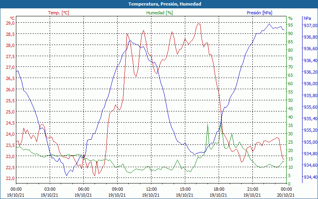Click green humidity axis value '55'
This screenshot has width=318, height=199.
point(291,92)
